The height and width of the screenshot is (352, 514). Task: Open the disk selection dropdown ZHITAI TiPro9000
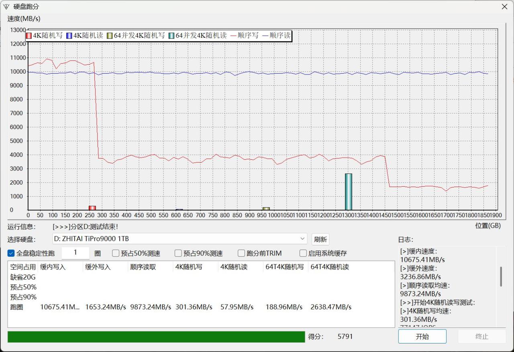180,239
